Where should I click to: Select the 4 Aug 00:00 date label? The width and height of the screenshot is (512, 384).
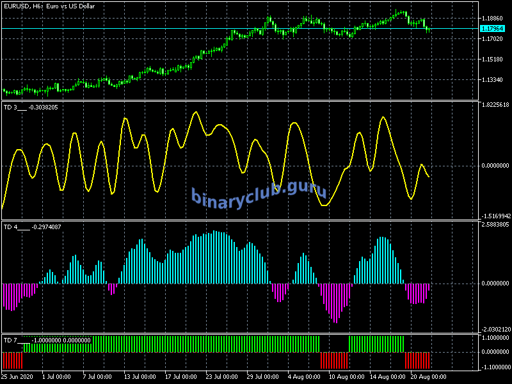305,377
